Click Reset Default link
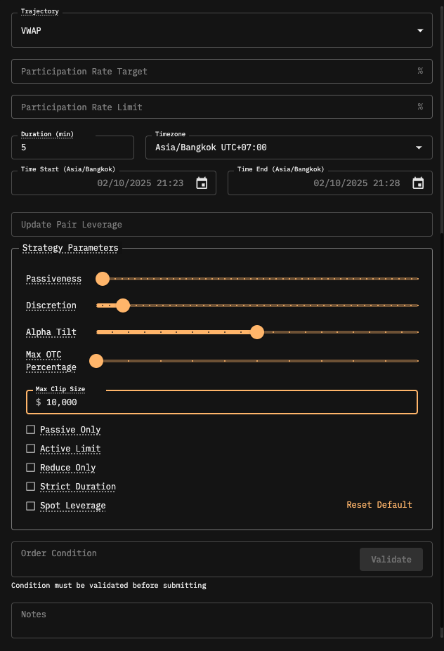Viewport: 444px width, 651px height. 379,505
